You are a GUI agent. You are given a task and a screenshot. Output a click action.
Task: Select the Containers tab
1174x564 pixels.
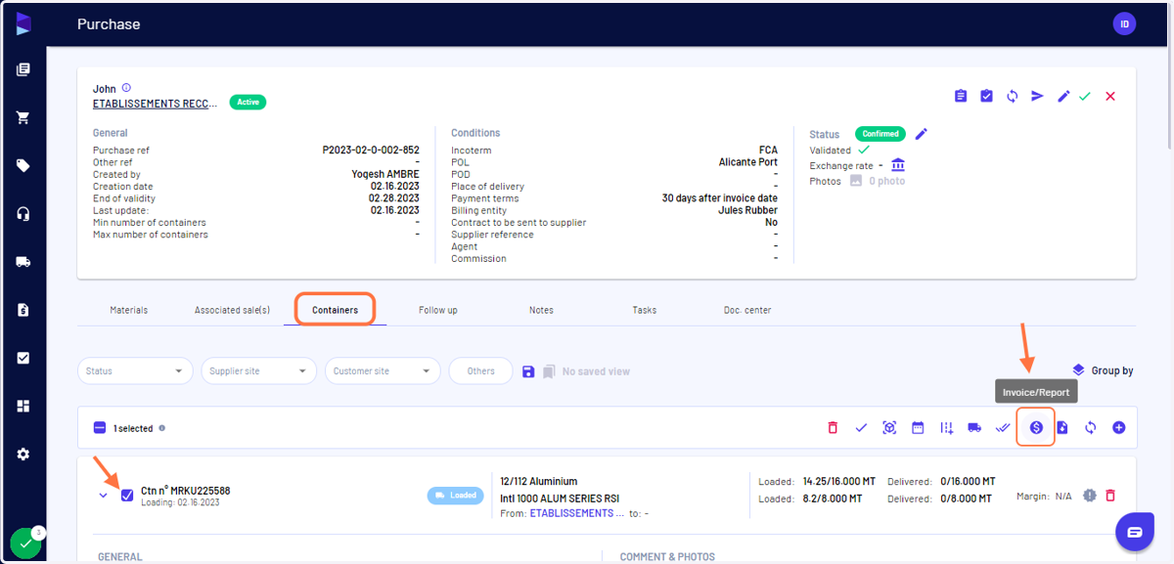click(x=336, y=310)
